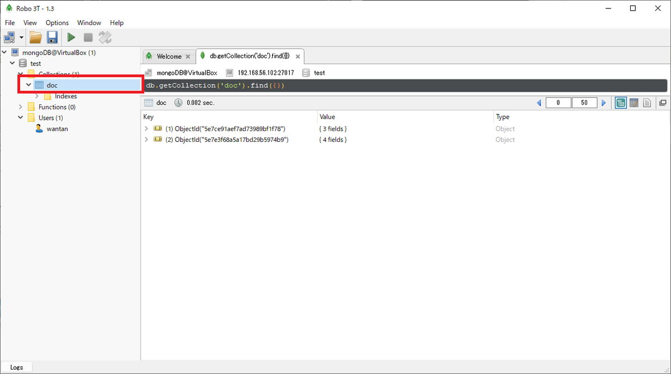671x374 pixels.
Task: Go to previous page with the left arrow
Action: click(x=539, y=103)
